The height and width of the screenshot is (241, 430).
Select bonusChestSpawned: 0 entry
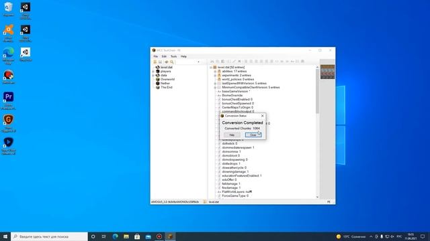238,104
